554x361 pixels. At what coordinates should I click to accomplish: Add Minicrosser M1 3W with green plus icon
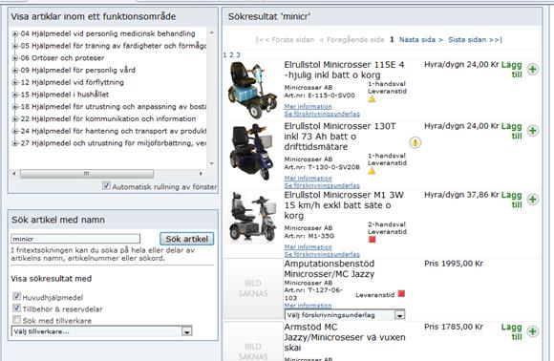pos(532,200)
